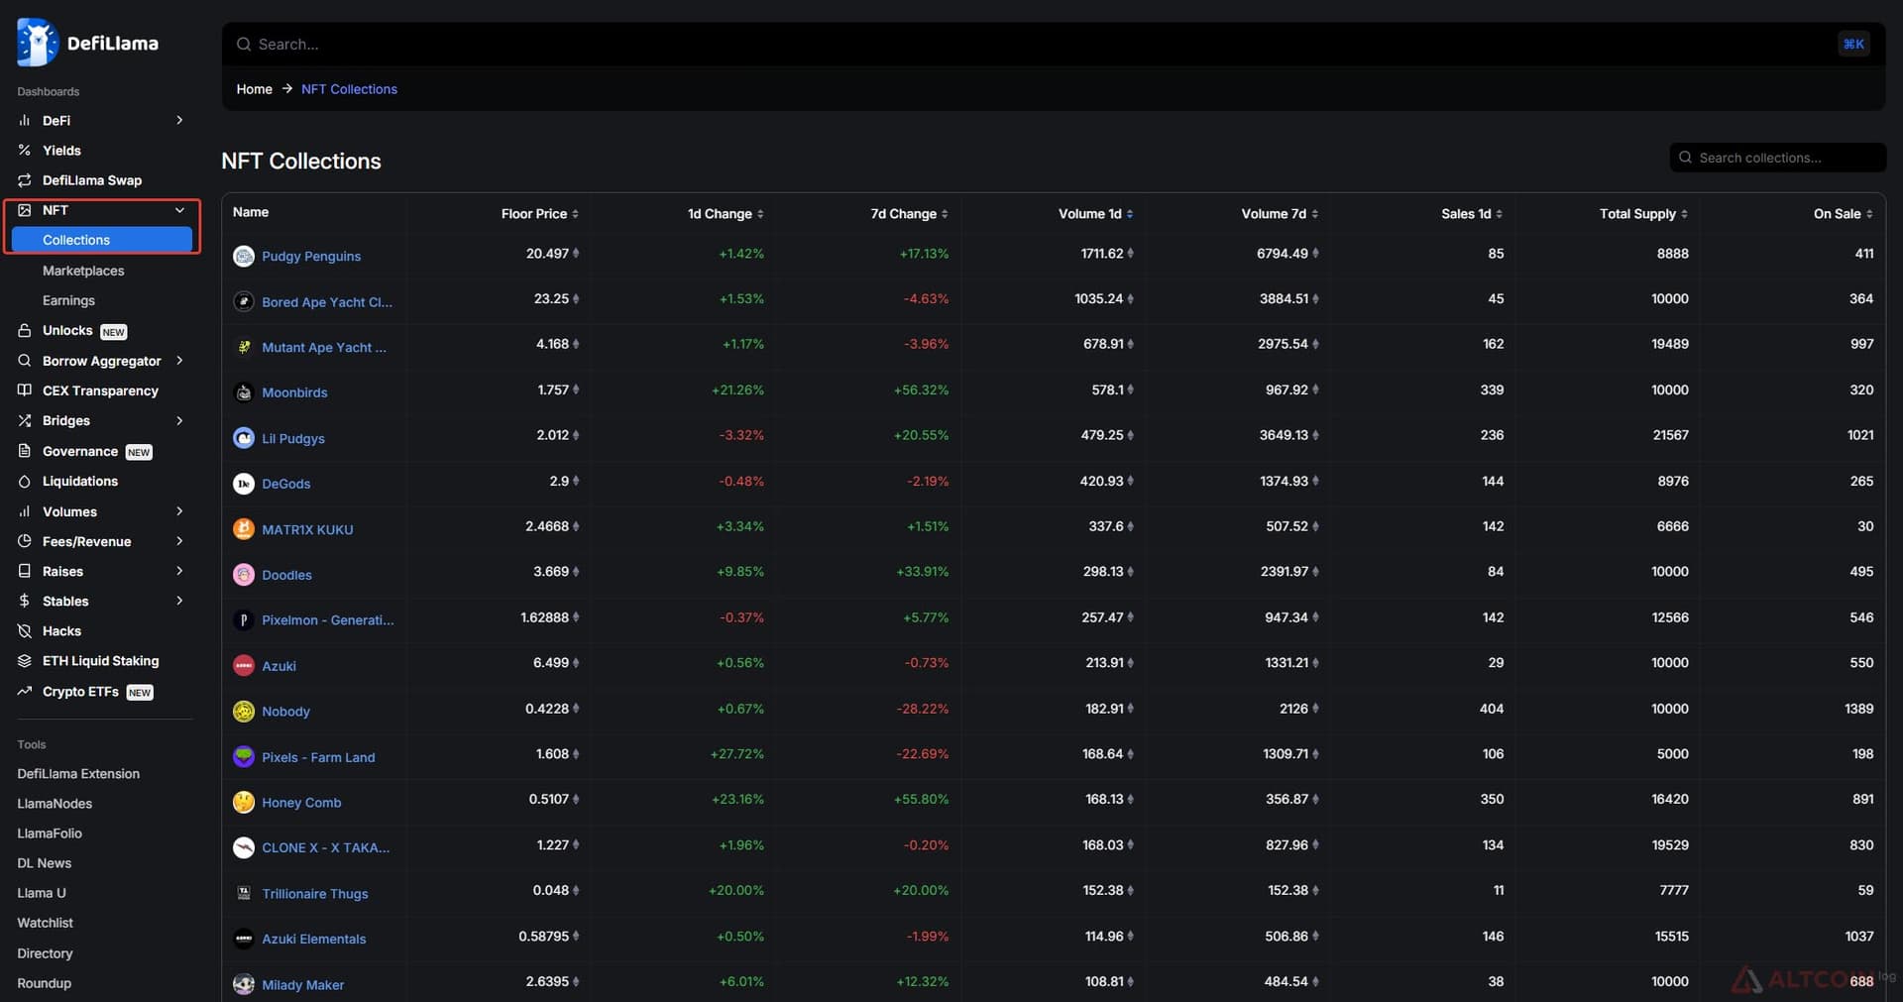The height and width of the screenshot is (1002, 1903).
Task: Open the Bored Ape Yacht Club link
Action: [x=327, y=302]
